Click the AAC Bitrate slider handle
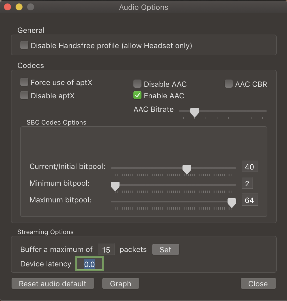 [195, 112]
